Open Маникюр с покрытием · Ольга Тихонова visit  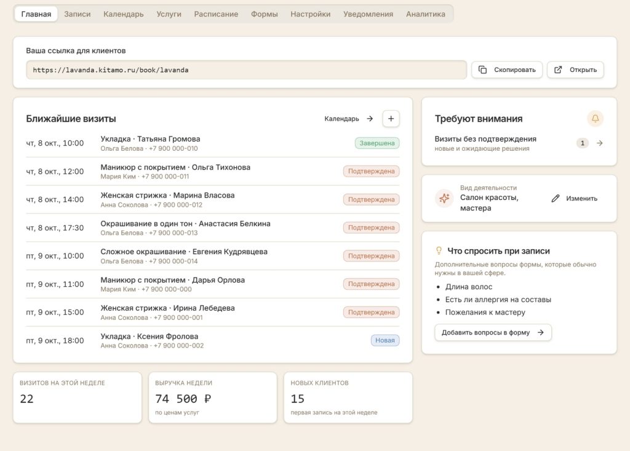click(x=175, y=167)
